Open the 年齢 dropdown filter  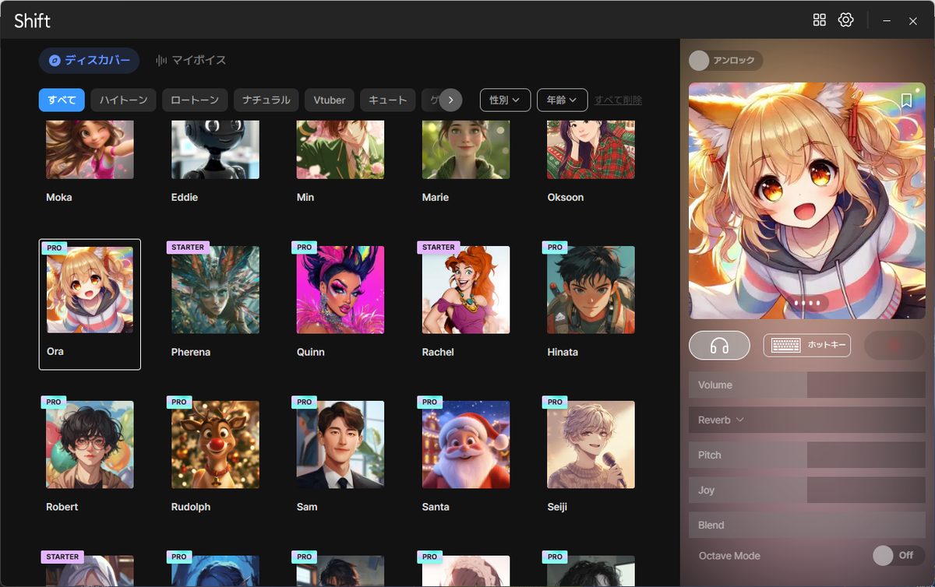click(562, 100)
